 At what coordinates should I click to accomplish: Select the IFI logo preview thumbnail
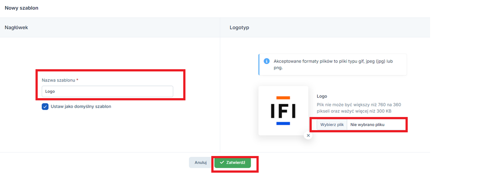click(x=283, y=110)
